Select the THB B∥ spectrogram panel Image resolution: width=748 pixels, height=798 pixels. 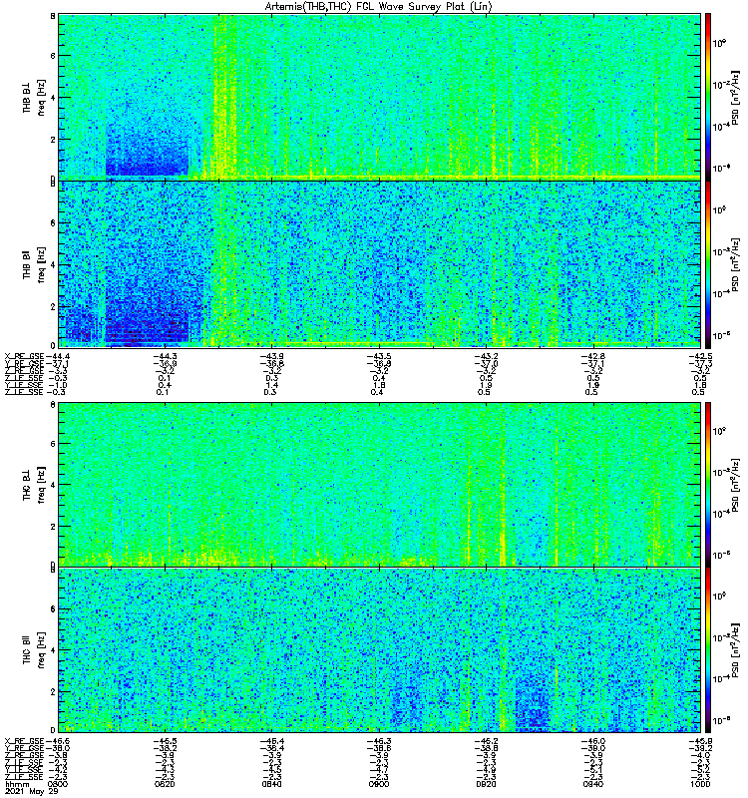tap(379, 264)
